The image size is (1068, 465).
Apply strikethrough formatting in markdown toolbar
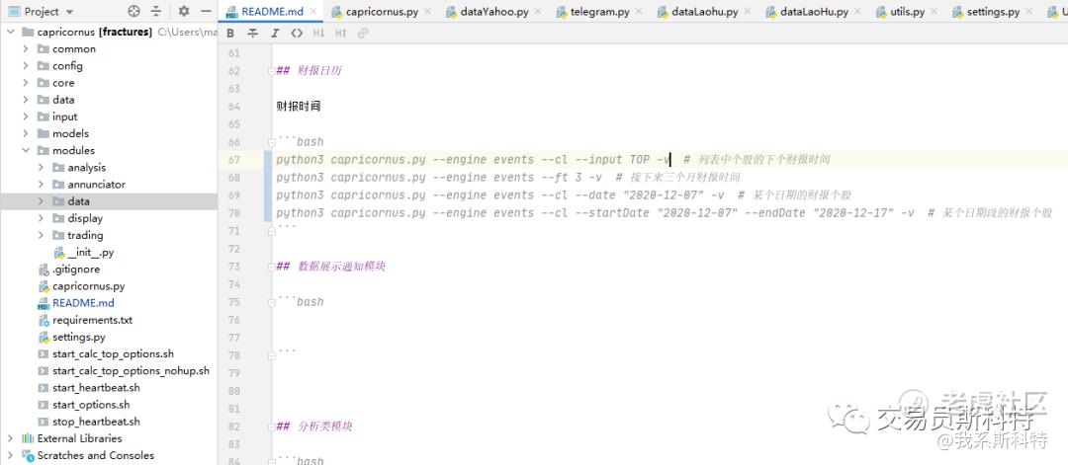point(252,34)
